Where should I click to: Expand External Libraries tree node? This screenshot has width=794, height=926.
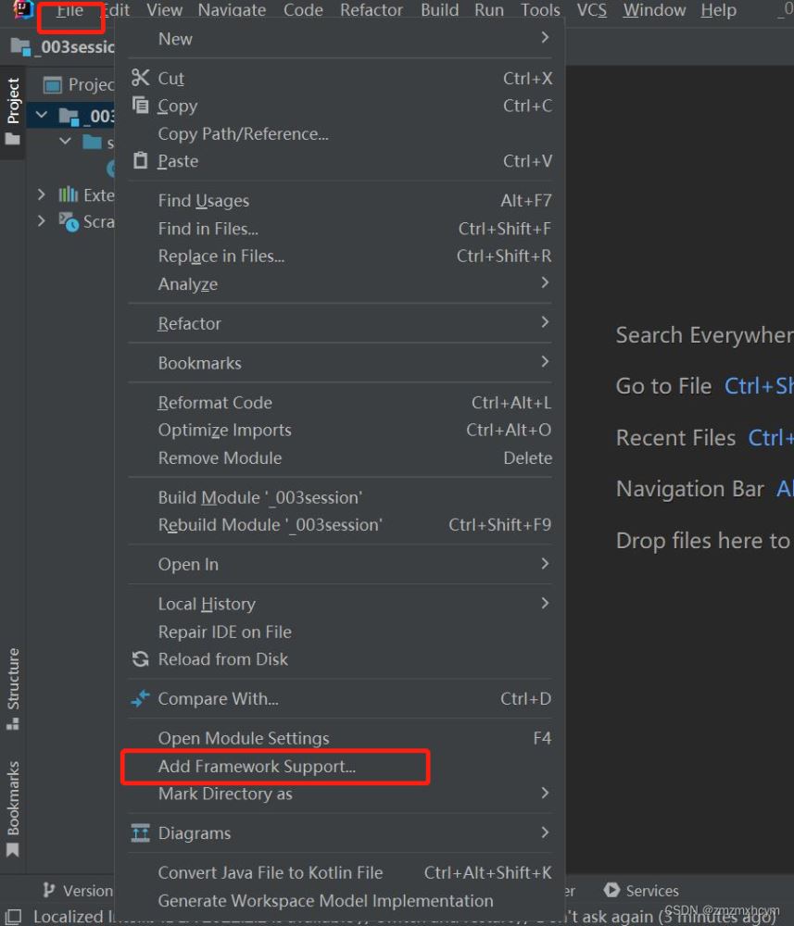(x=41, y=194)
